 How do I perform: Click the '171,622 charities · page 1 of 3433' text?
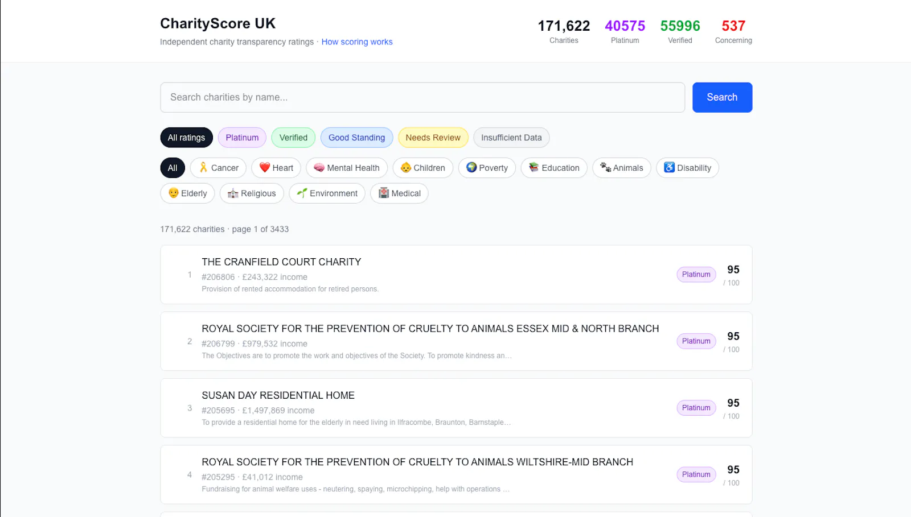224,229
